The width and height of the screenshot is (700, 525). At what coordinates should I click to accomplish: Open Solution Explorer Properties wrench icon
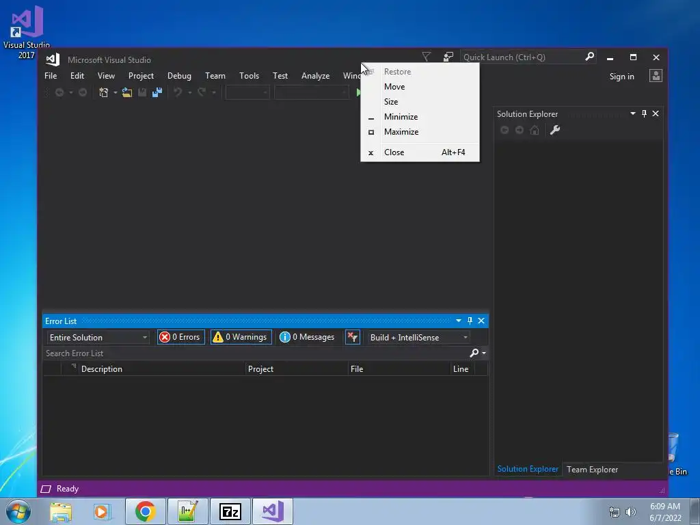[x=555, y=130]
